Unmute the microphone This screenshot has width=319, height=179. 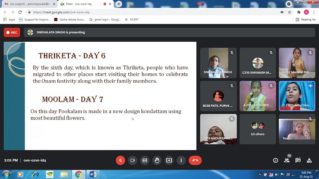pos(120,161)
